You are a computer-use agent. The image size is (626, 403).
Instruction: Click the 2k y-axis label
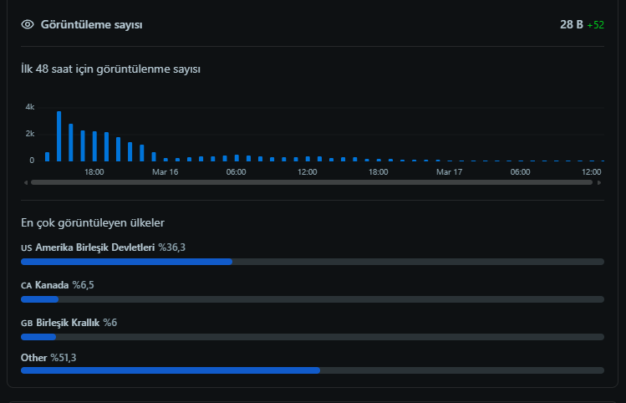(30, 134)
